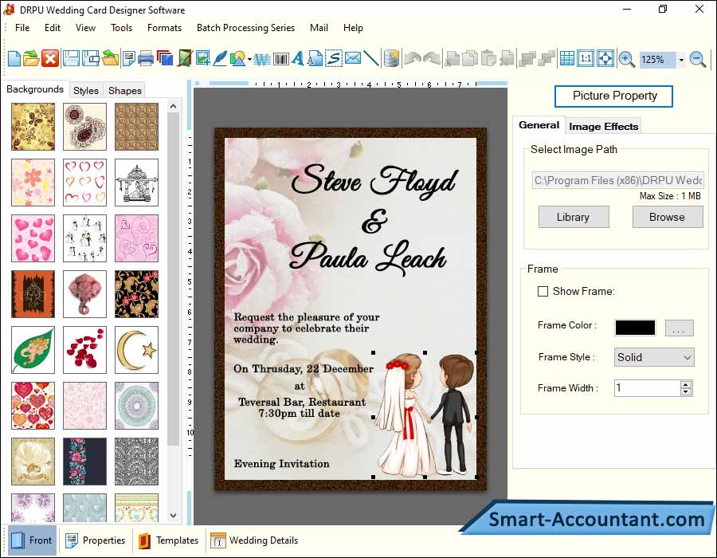This screenshot has width=717, height=558.
Task: Open the Tools menu
Action: (121, 28)
